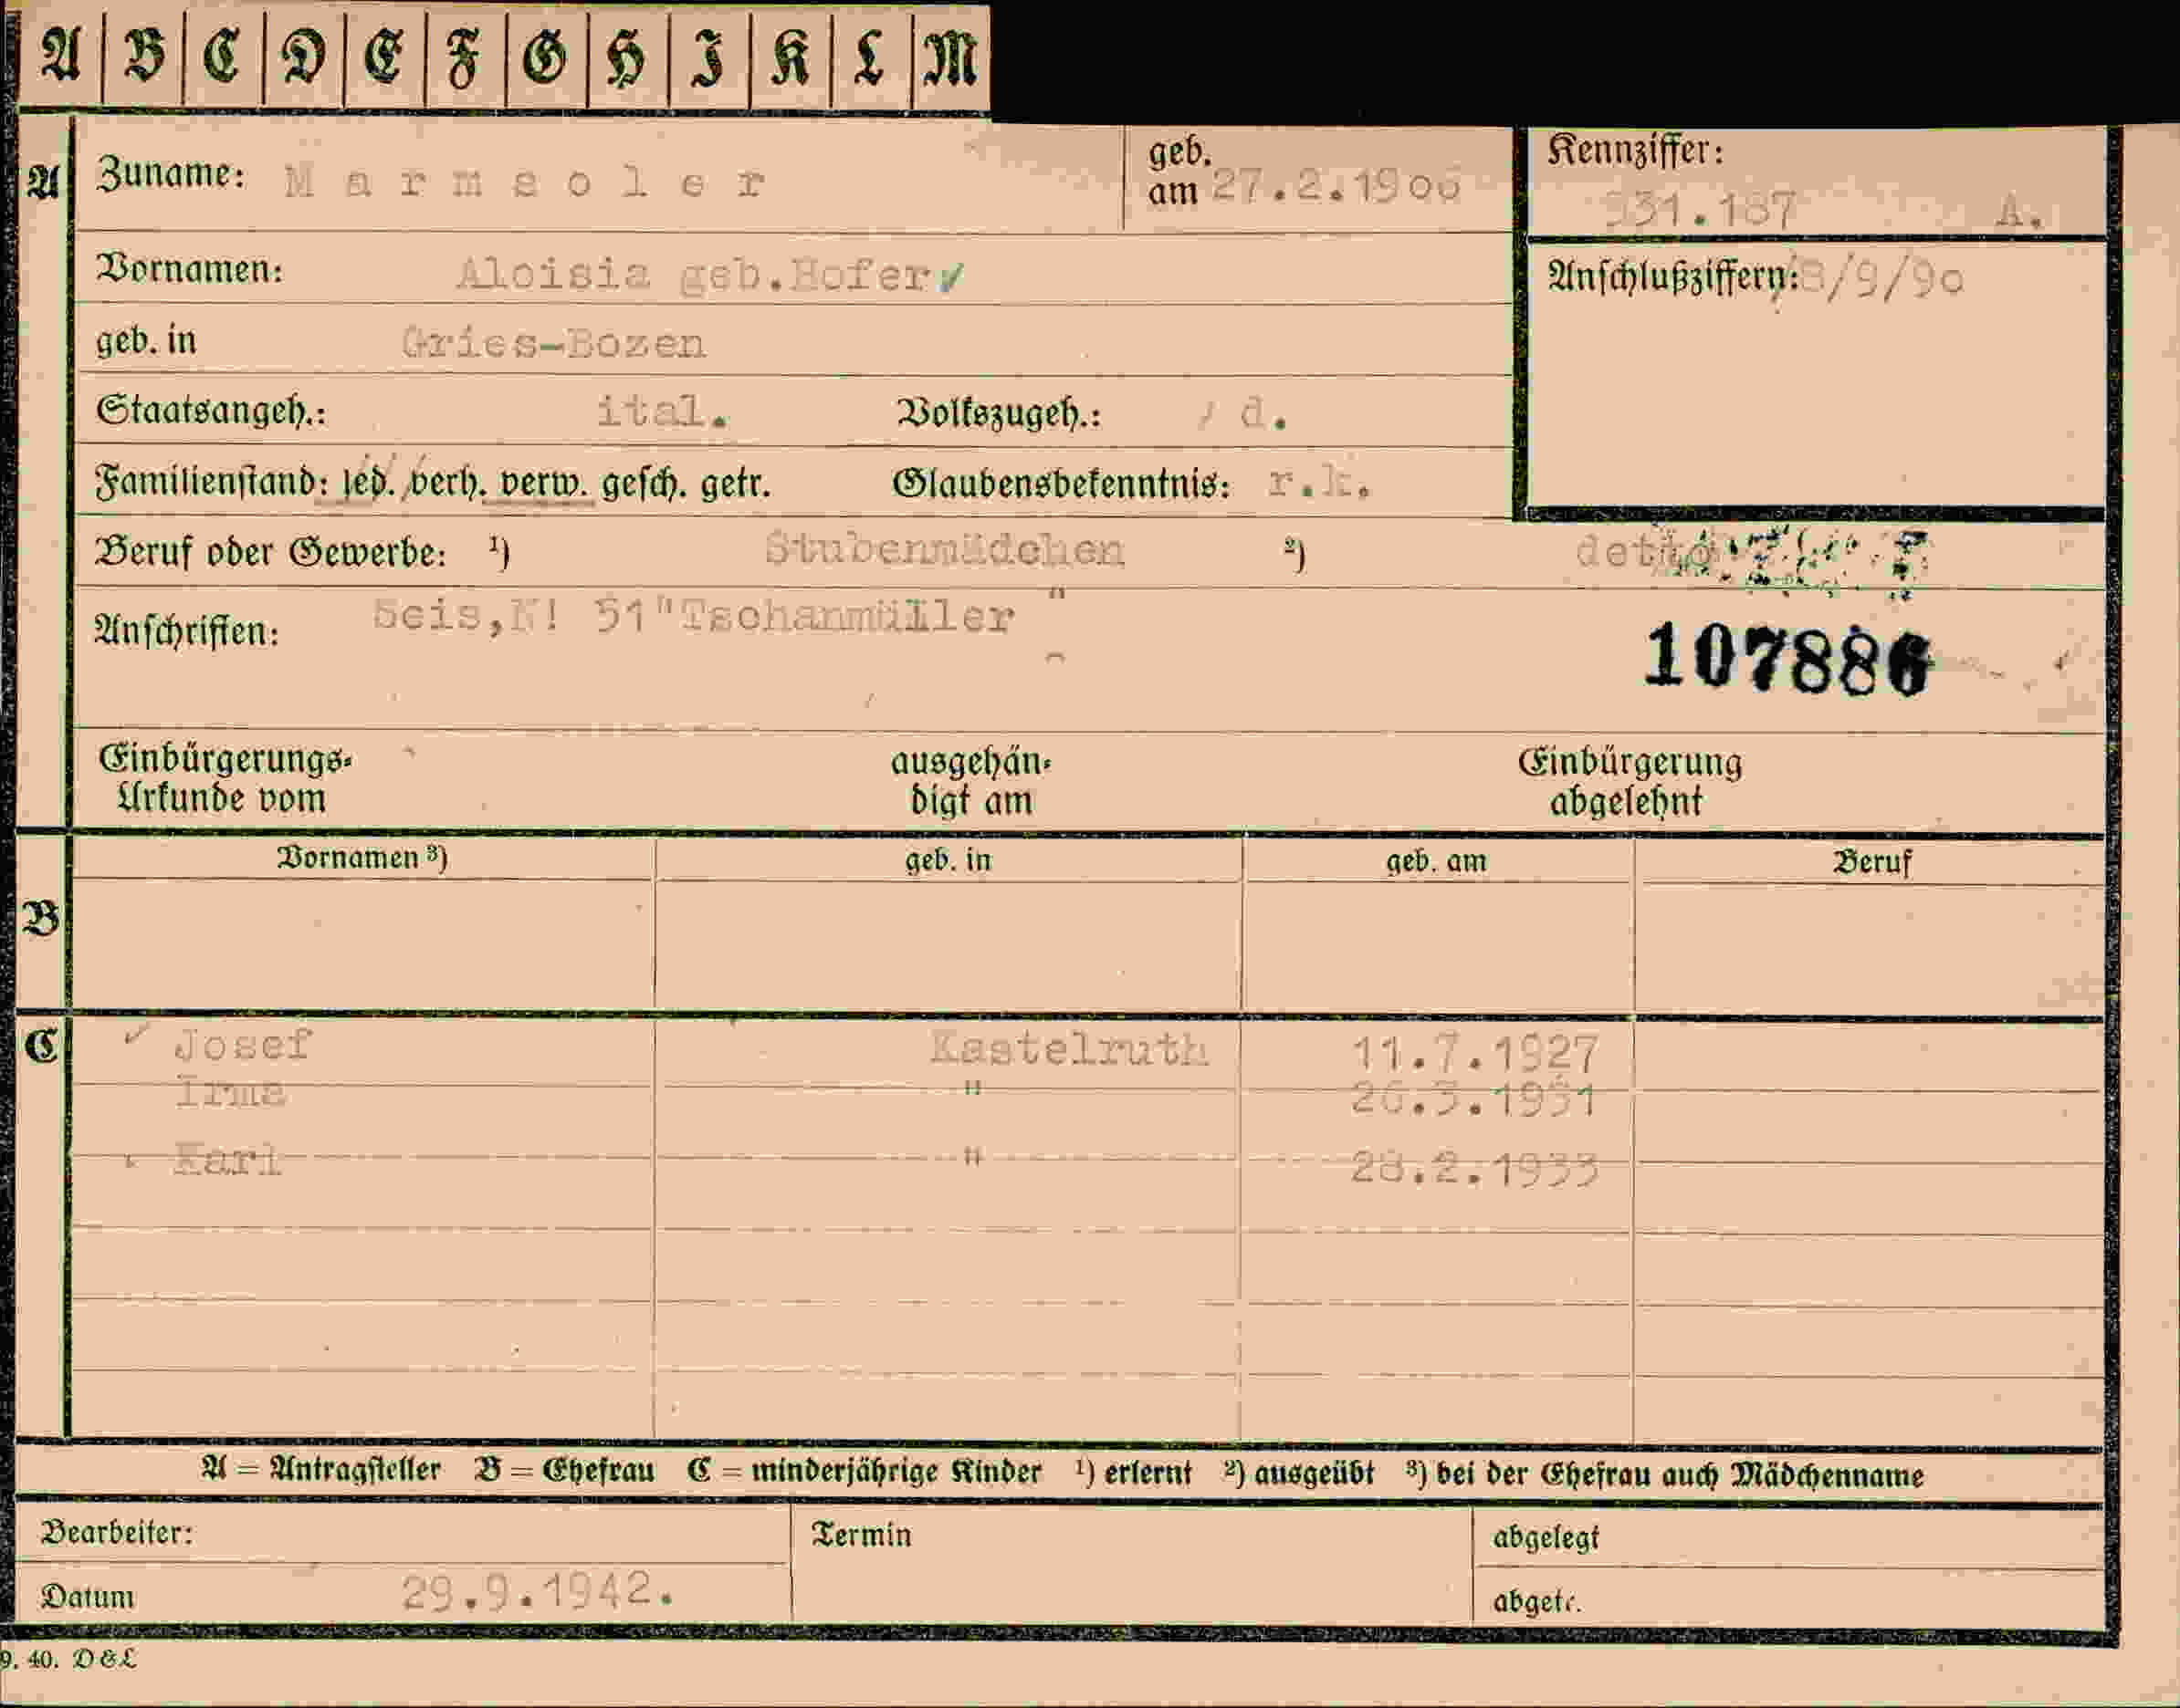Viewport: 2180px width, 1708px height.
Task: Click Irma's birth date ending 1931
Action: pyautogui.click(x=1473, y=1099)
